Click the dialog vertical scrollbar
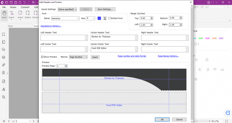The height and width of the screenshot is (123, 232). pos(192,64)
